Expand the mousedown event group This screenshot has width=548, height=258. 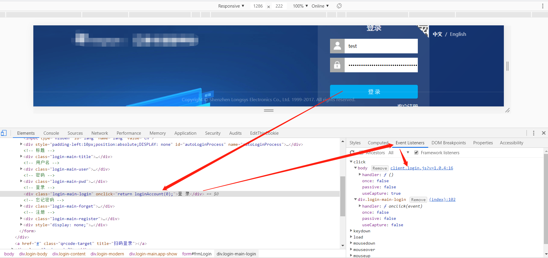[x=351, y=243]
